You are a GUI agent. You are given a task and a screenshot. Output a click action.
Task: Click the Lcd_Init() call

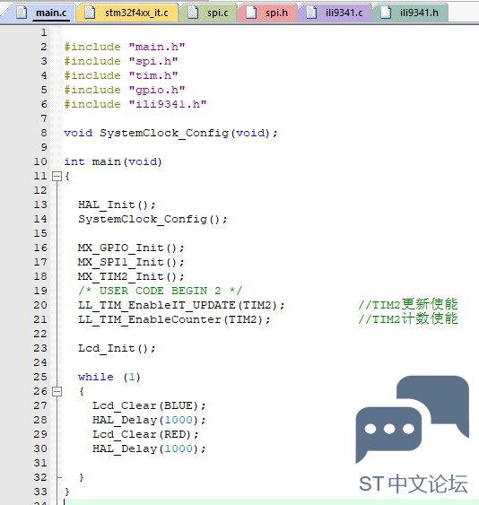pos(117,348)
